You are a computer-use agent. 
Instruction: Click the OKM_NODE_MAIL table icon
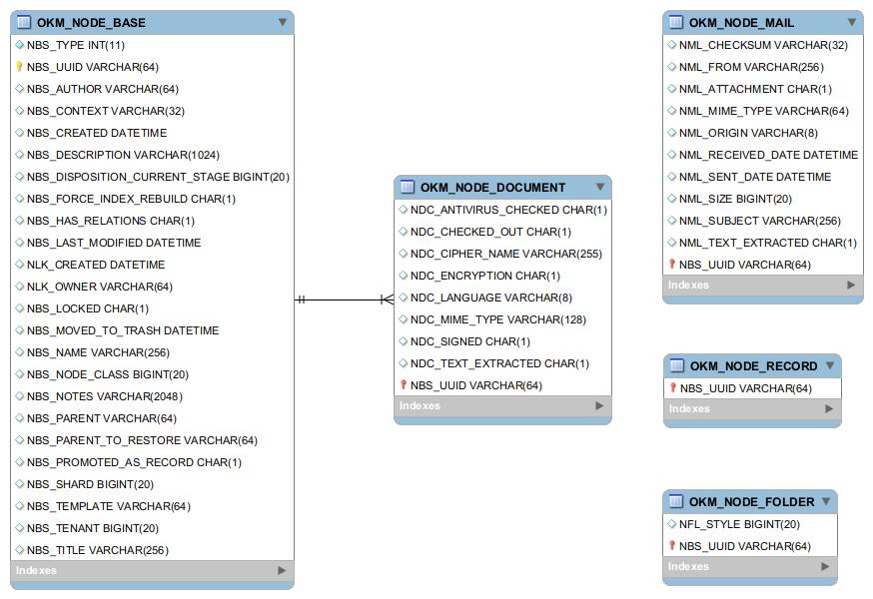(676, 22)
